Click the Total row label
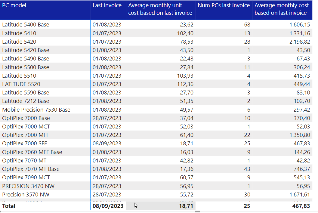 click(x=9, y=206)
